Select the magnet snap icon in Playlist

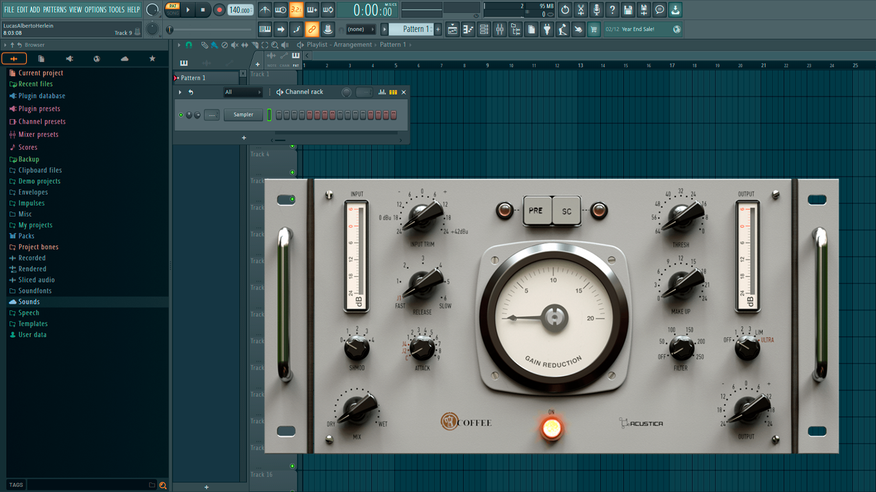(x=189, y=45)
